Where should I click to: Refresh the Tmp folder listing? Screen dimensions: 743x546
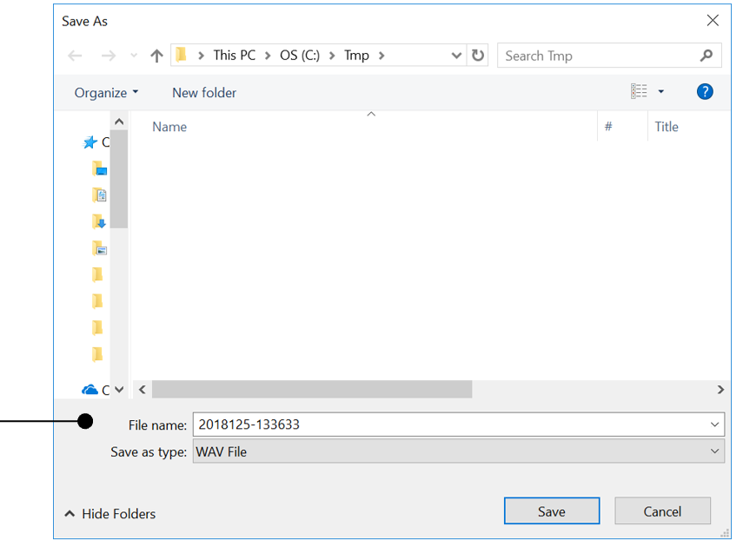(x=478, y=56)
